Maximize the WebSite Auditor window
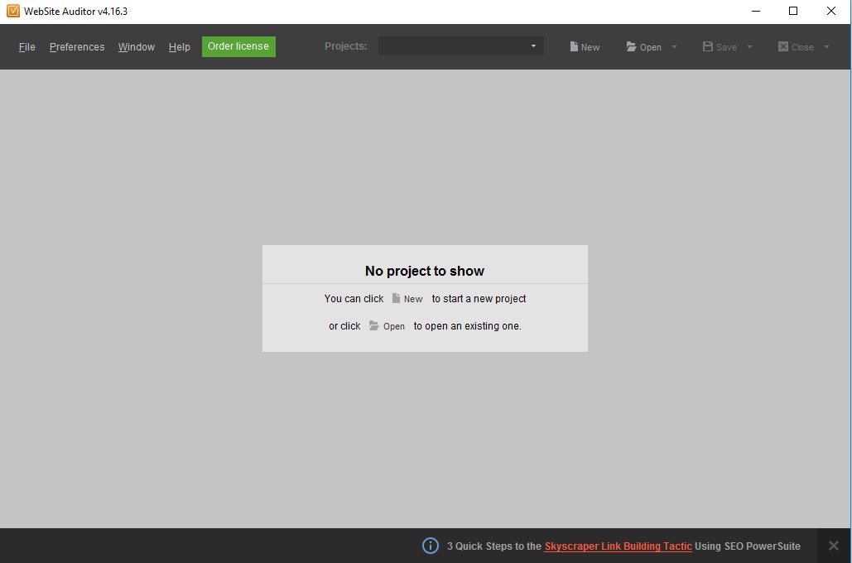The width and height of the screenshot is (852, 563). 792,11
